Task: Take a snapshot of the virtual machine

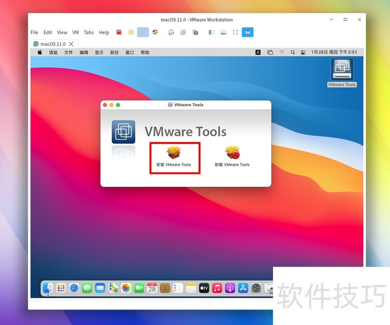Action: pos(171,32)
